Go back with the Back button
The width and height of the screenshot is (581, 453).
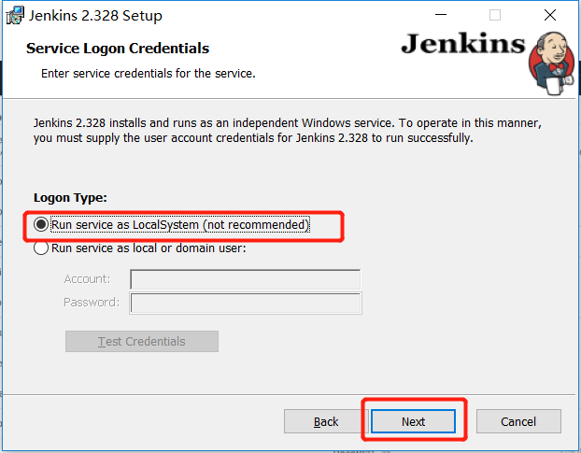326,421
